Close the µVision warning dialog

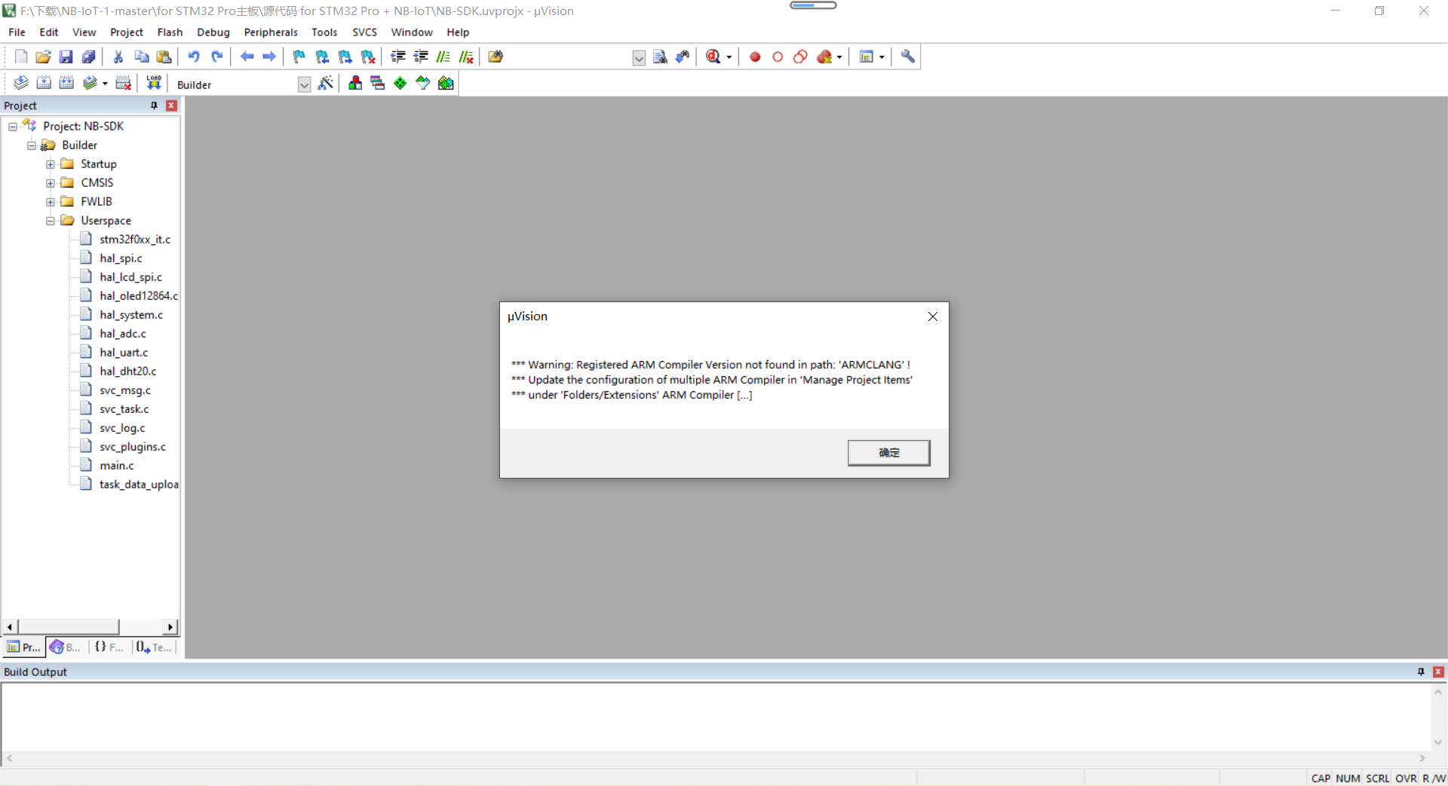point(933,317)
